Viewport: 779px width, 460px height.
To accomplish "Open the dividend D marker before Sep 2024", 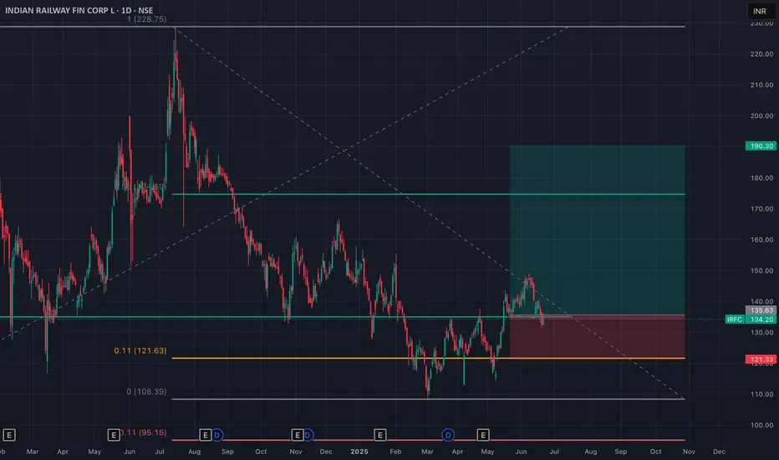I will click(216, 435).
